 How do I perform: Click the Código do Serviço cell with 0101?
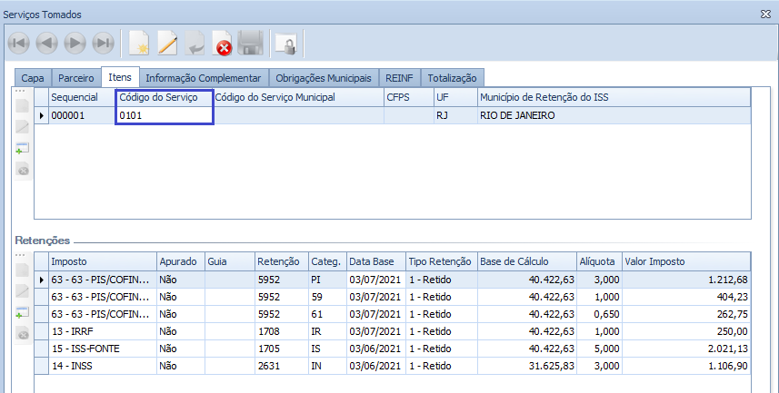[x=164, y=116]
